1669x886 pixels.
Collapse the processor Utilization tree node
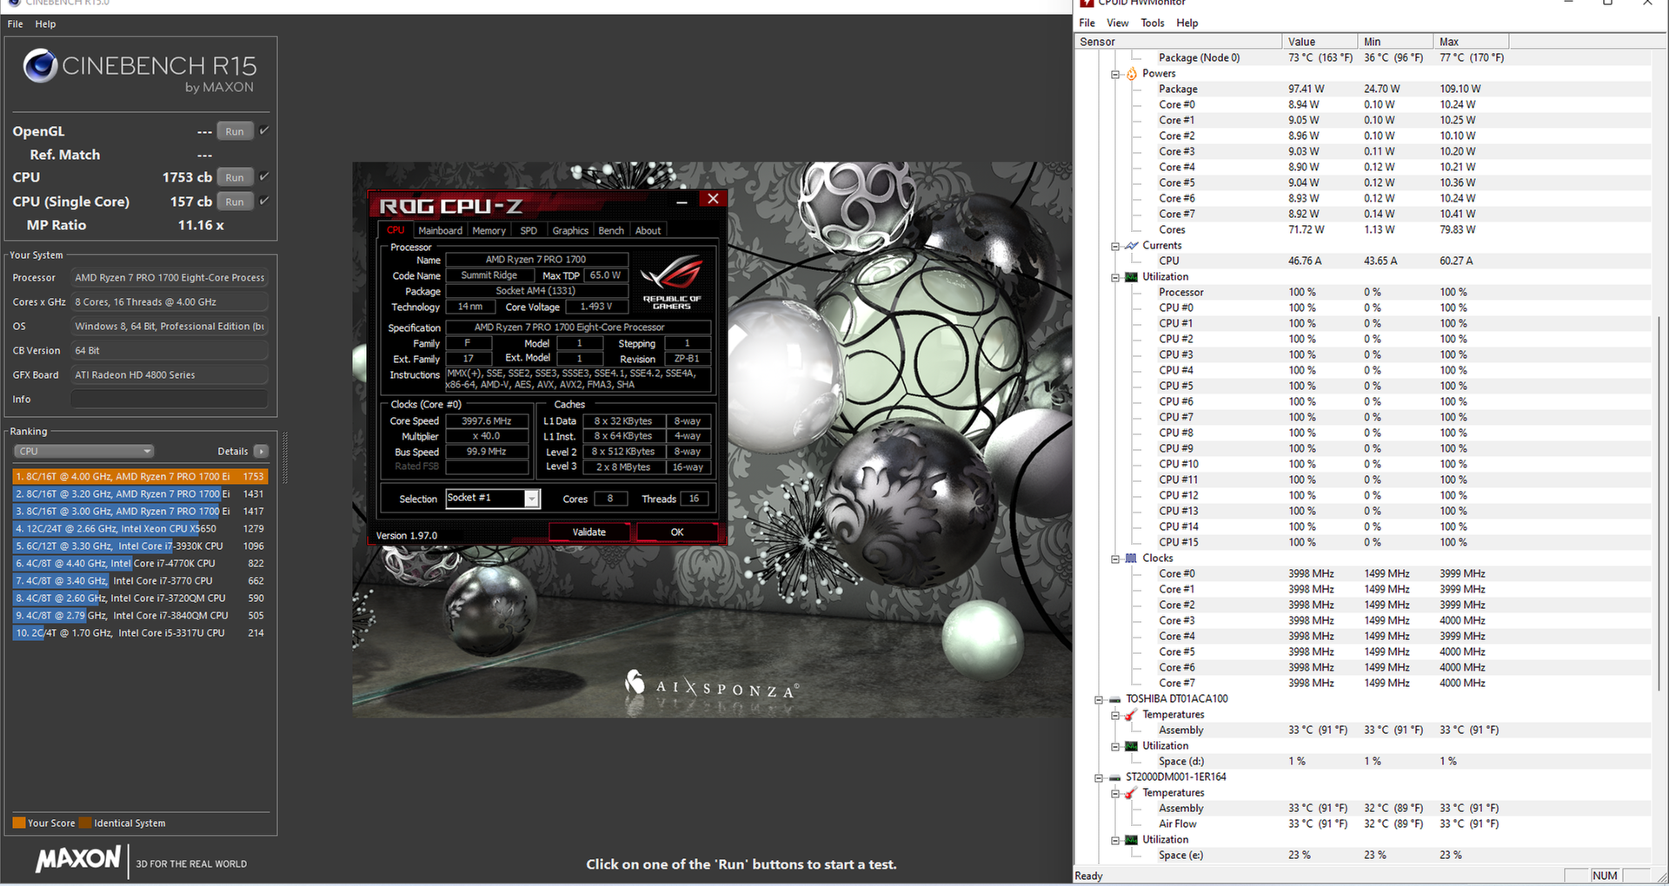pyautogui.click(x=1115, y=278)
